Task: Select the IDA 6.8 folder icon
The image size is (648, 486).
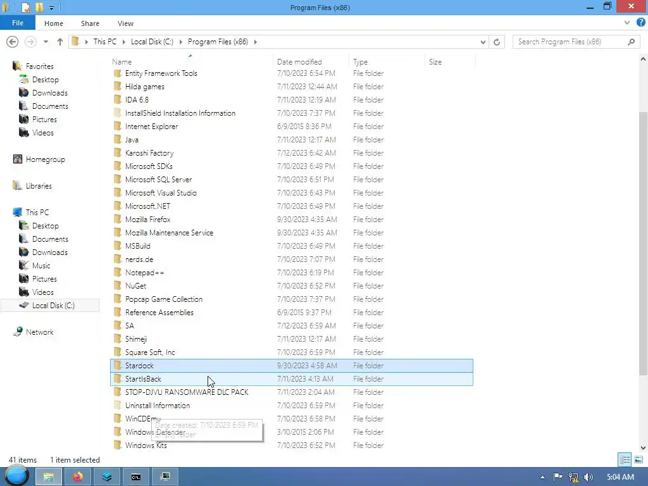Action: point(118,100)
